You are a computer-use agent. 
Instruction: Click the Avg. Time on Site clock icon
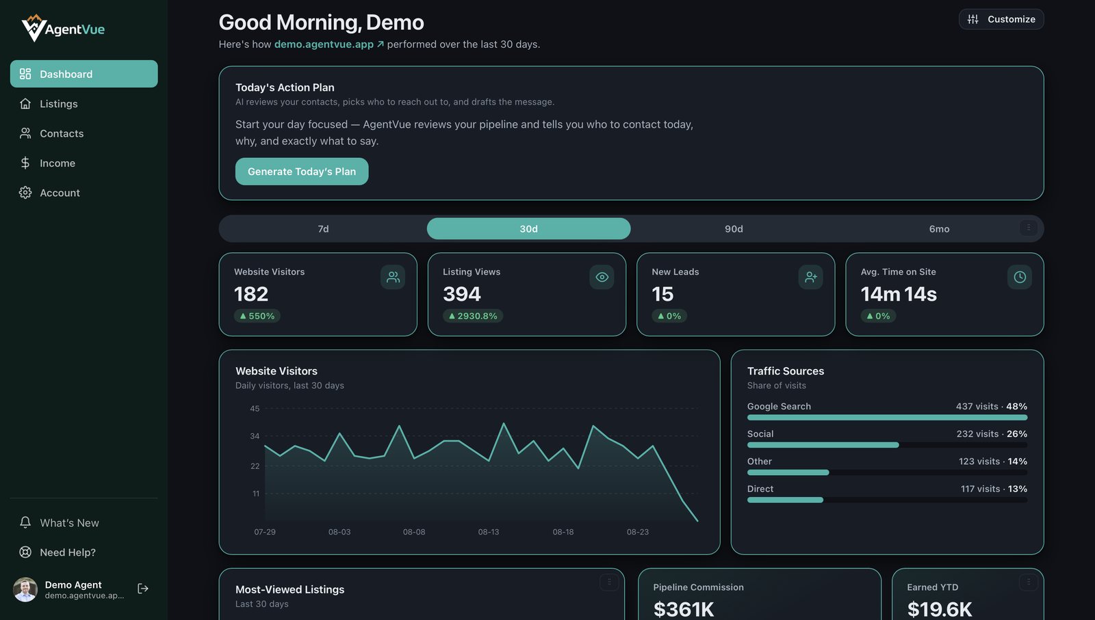[x=1020, y=277]
